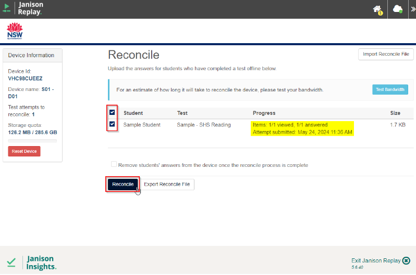Click the Test Bandwidth button

pyautogui.click(x=390, y=89)
